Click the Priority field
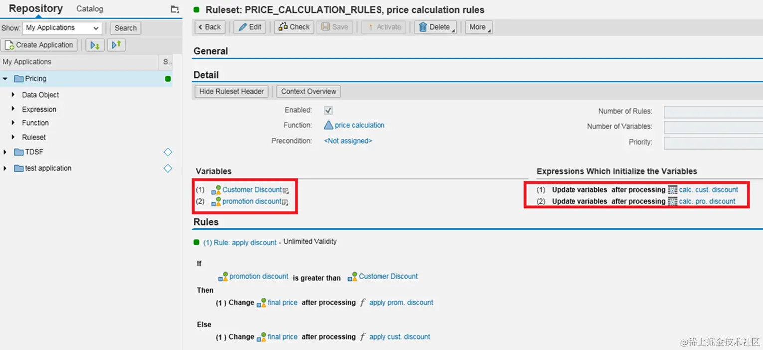This screenshot has height=350, width=763. click(713, 143)
